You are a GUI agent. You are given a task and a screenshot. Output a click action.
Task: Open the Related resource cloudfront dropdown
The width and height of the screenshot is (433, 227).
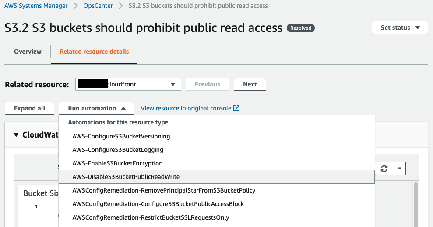[128, 84]
